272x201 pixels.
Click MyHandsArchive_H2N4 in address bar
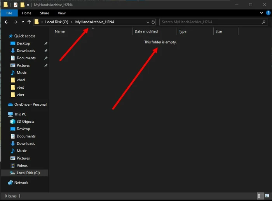click(94, 22)
